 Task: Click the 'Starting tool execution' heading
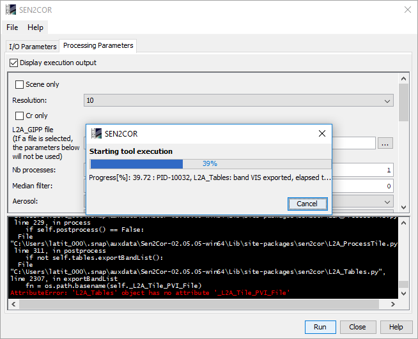(x=131, y=151)
